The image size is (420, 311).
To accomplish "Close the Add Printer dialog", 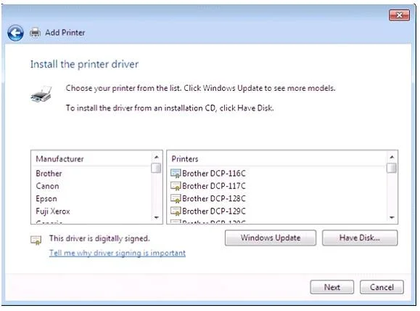I will point(399,15).
